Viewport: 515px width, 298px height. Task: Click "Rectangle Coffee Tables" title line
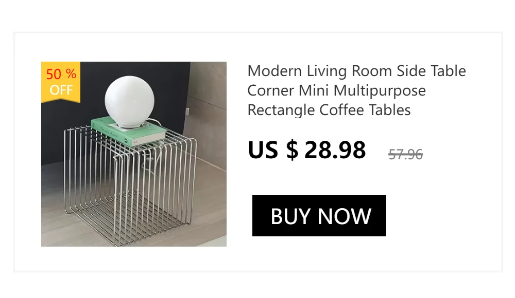point(329,110)
